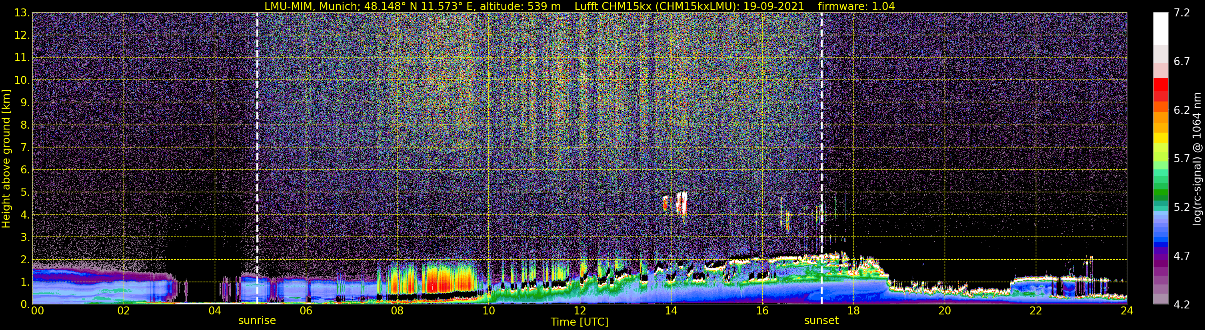This screenshot has height=330, width=1205.
Task: Click the colorbar tick value "4.7"
Action: 1182,256
